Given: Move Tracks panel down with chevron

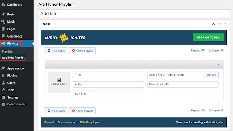Looking at the screenshot, I should (x=219, y=24).
